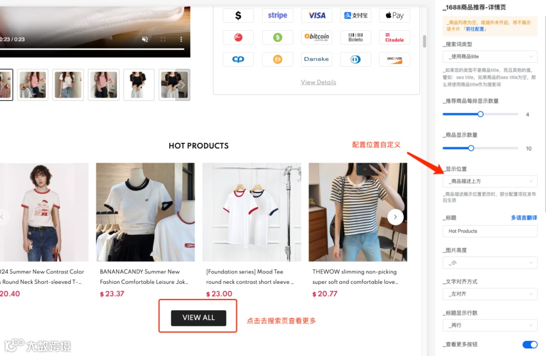
Task: Open video more options menu
Action: pyautogui.click(x=181, y=39)
